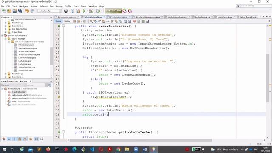This screenshot has width=272, height=153.
Task: Toggle the second Navigator filter button
Action: [x=9, y=139]
